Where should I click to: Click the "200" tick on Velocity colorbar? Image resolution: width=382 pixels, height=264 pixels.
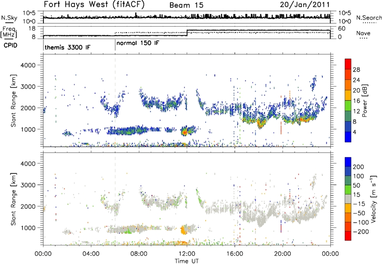point(359,167)
